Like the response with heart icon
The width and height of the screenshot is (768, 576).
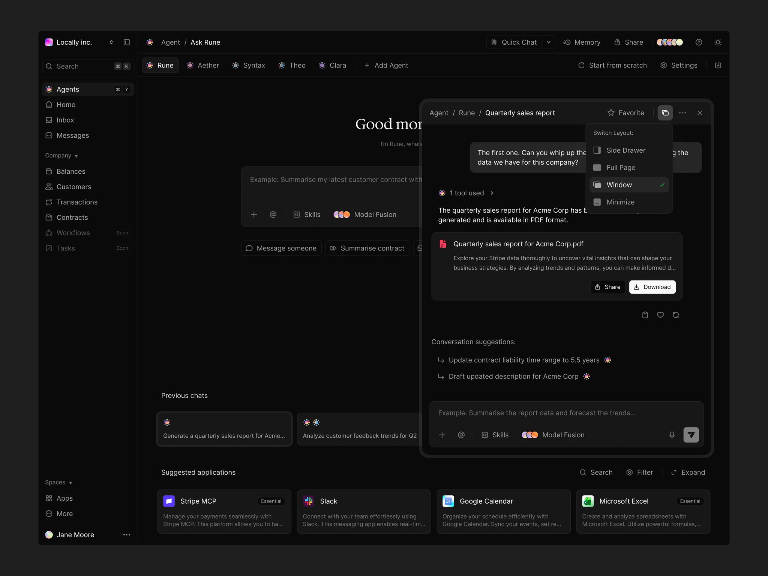point(660,315)
